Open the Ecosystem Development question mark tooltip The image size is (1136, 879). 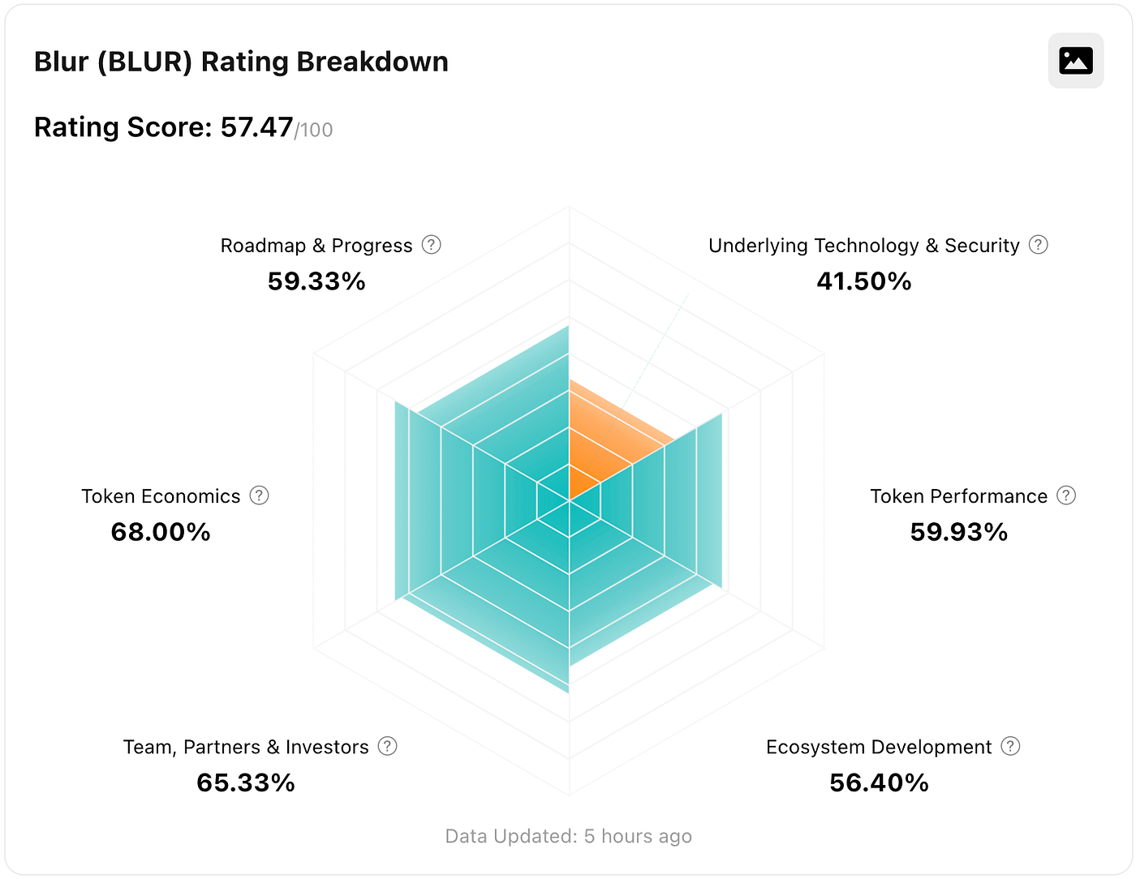[1010, 747]
